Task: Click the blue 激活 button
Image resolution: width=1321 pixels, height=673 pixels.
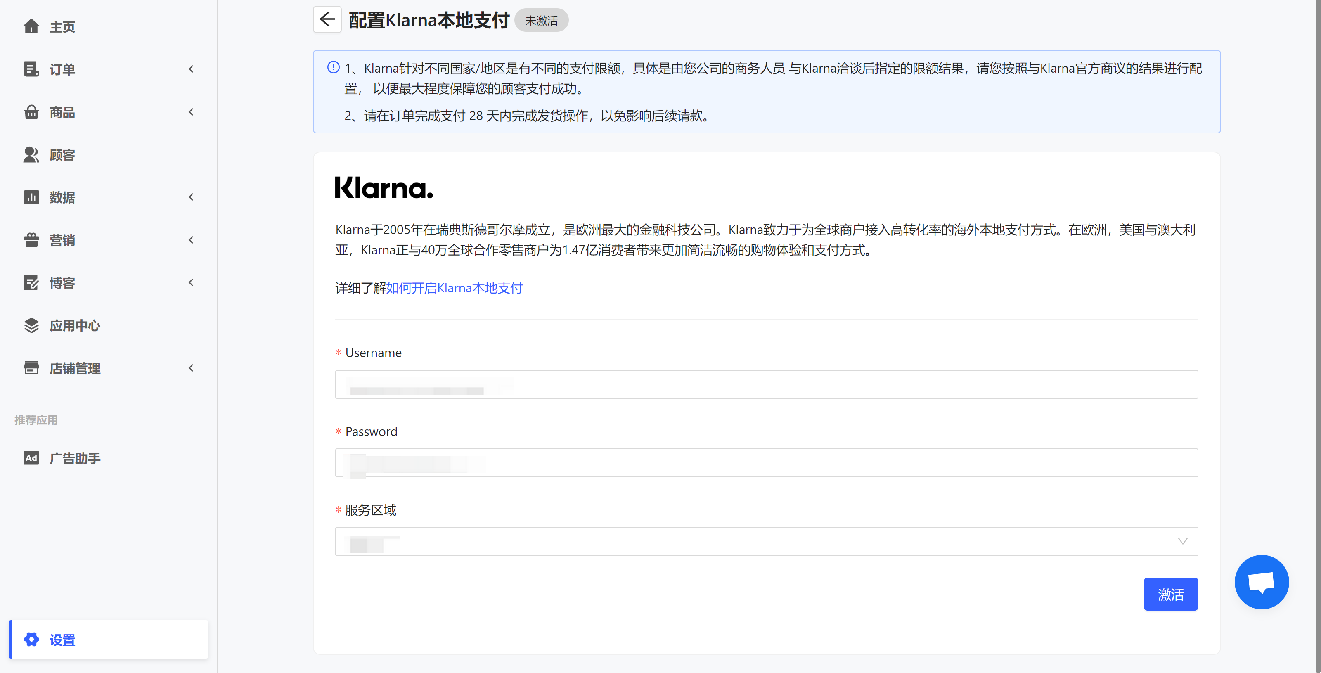Action: tap(1170, 594)
